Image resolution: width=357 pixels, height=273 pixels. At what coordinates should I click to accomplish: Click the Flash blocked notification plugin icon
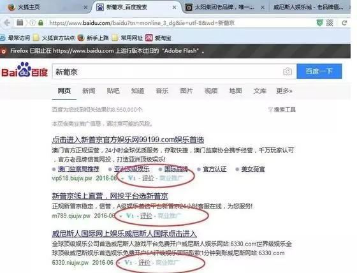pos(4,51)
